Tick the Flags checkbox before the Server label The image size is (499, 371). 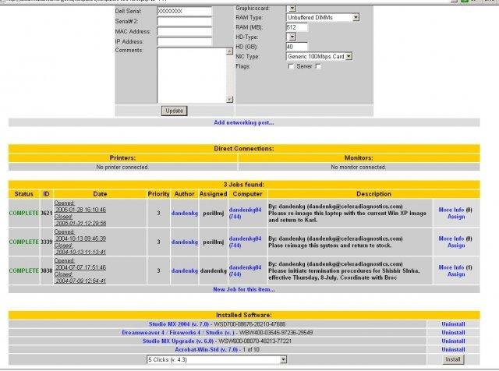[x=290, y=66]
